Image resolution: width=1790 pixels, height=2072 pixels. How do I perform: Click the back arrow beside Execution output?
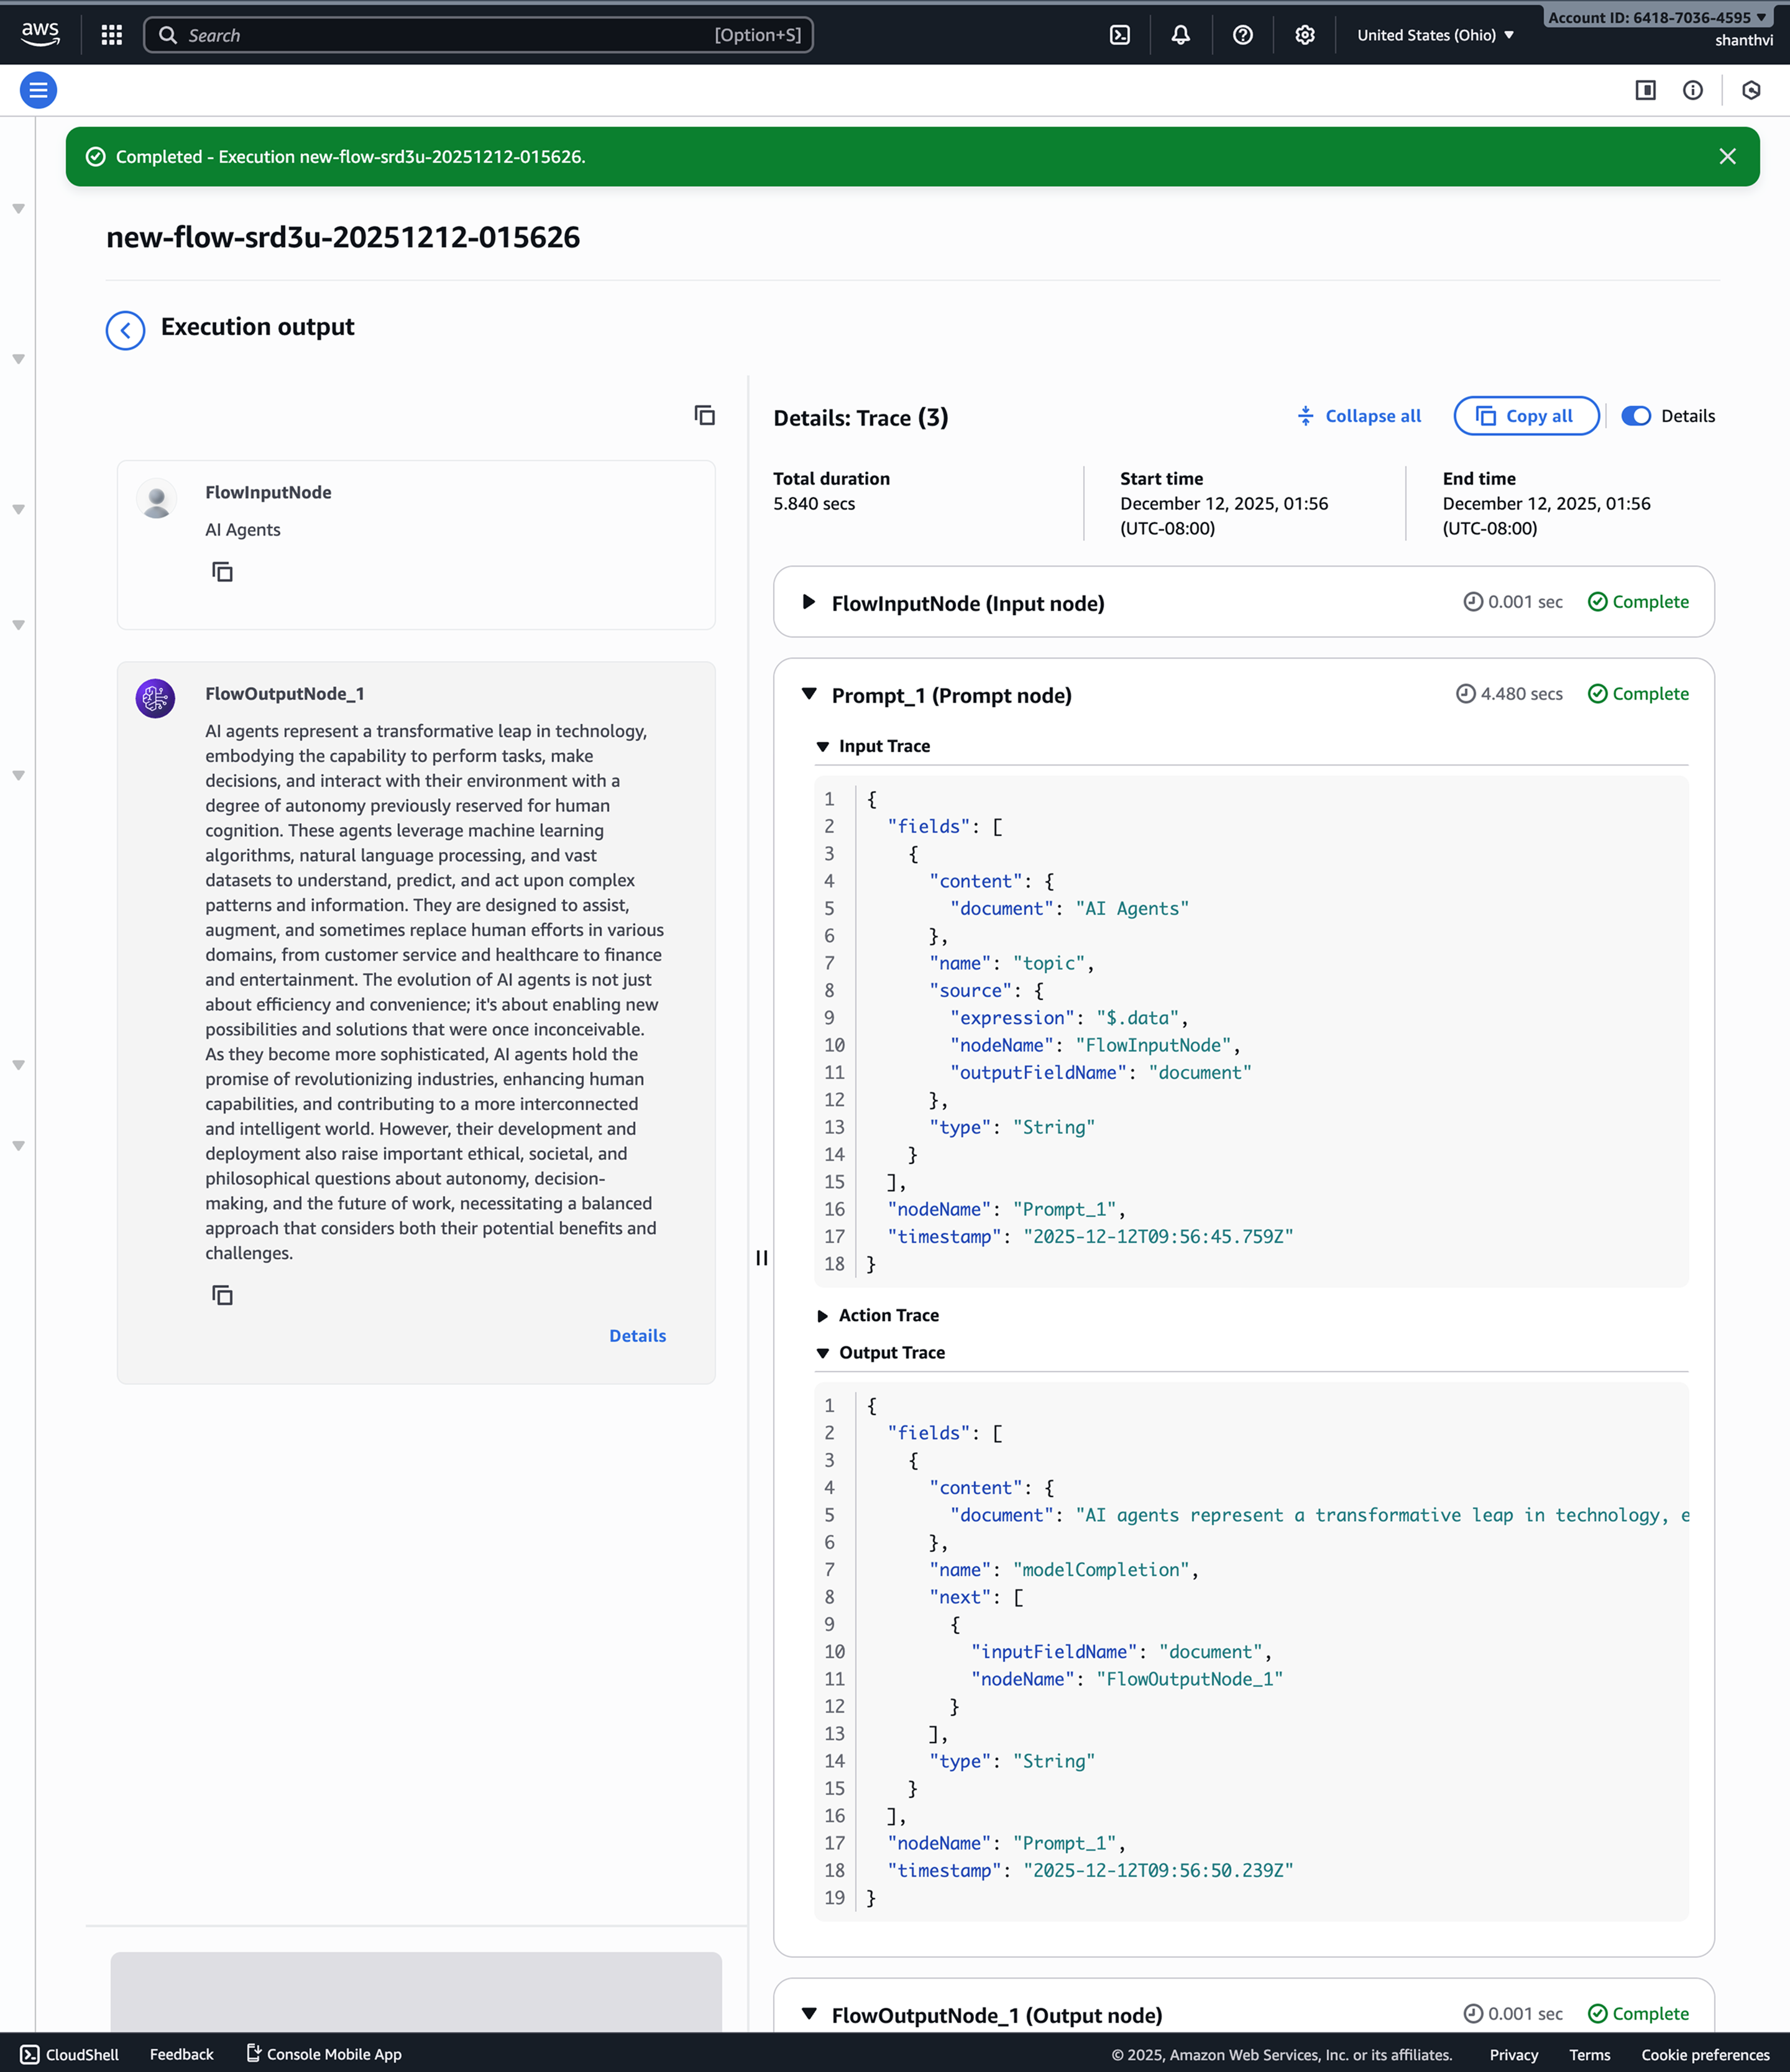tap(125, 330)
